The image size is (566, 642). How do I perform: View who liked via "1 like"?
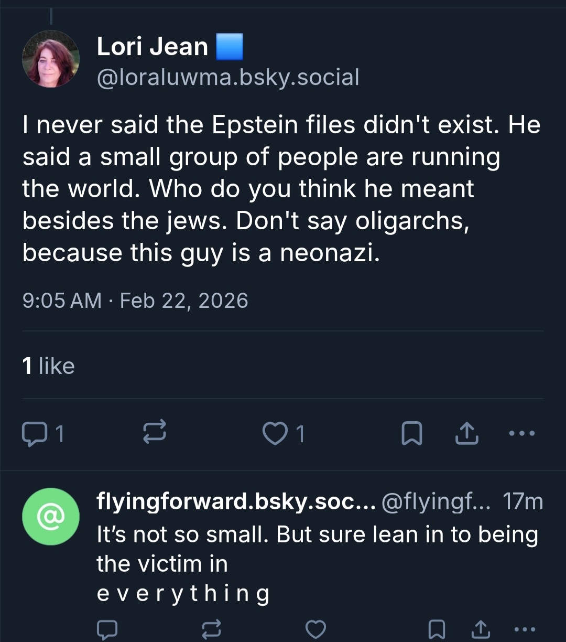[x=48, y=366]
